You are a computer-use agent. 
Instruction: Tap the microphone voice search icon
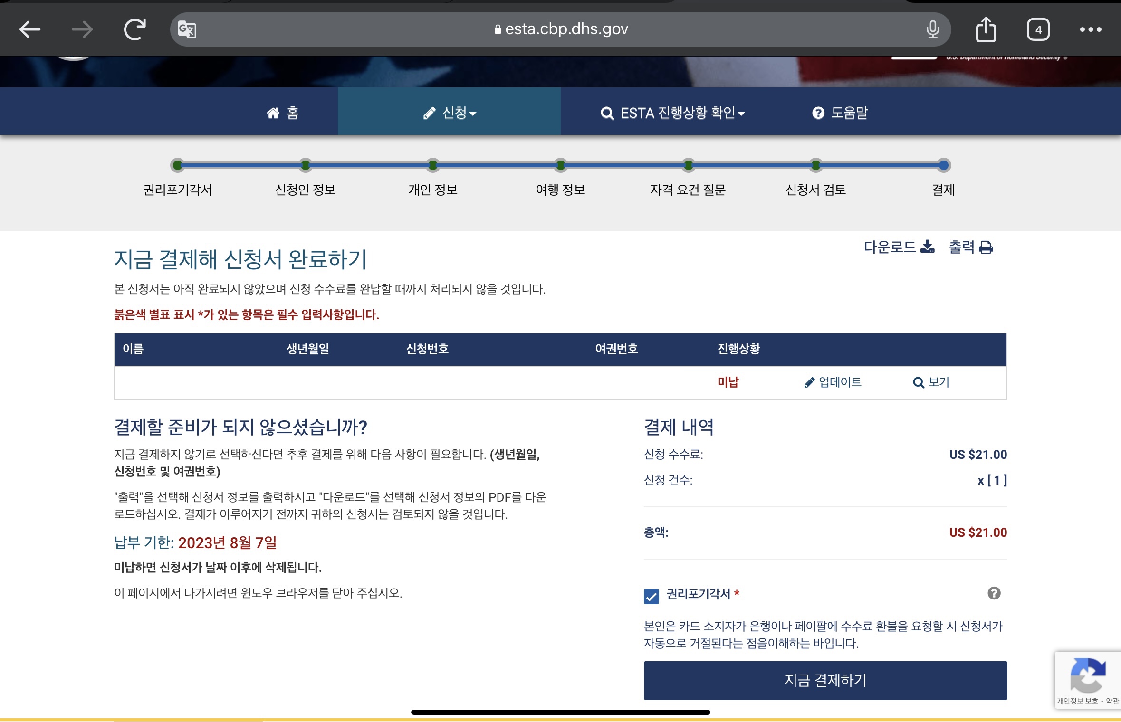click(x=932, y=29)
